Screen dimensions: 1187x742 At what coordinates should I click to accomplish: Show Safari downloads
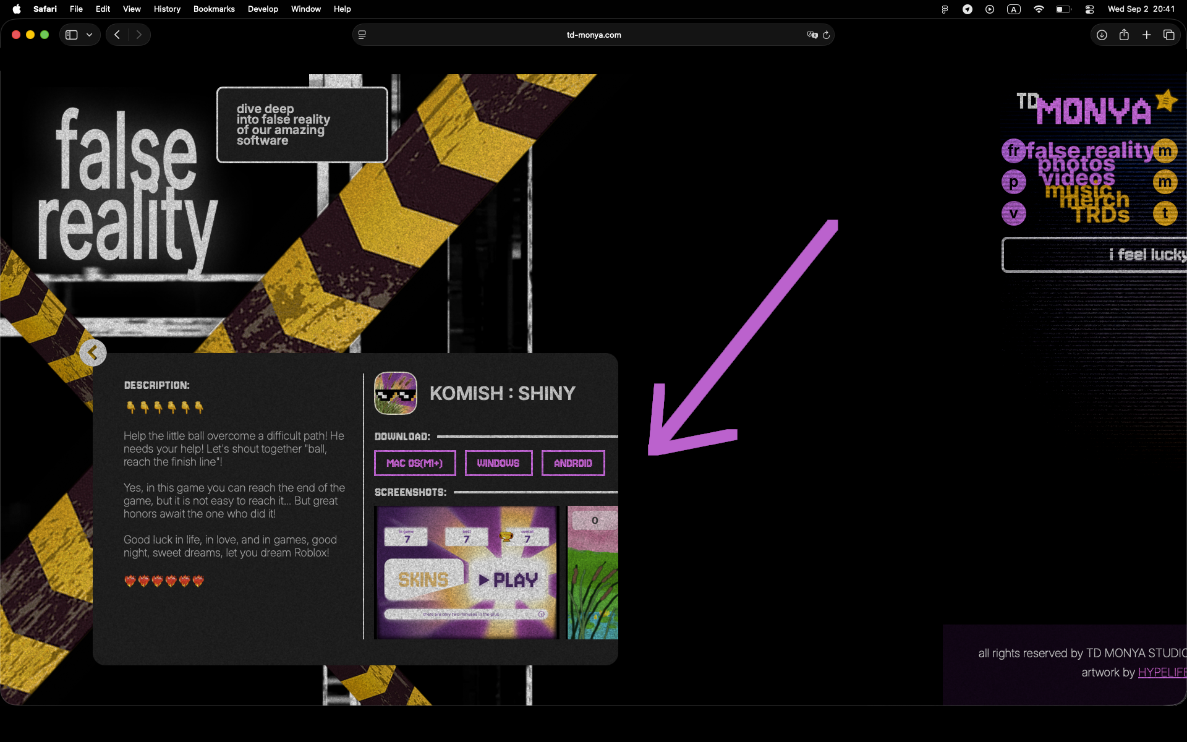point(1102,35)
